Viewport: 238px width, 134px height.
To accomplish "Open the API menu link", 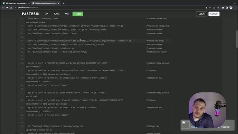I will tap(47, 14).
